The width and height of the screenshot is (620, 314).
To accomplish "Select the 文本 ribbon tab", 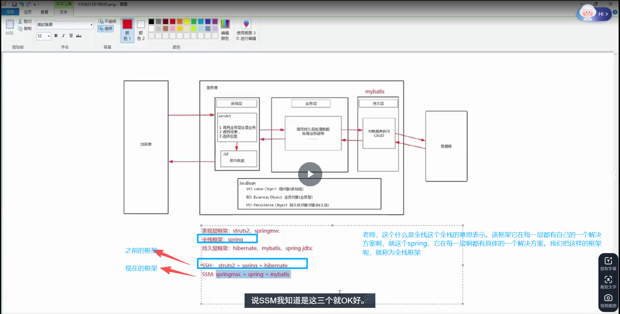I will 63,12.
